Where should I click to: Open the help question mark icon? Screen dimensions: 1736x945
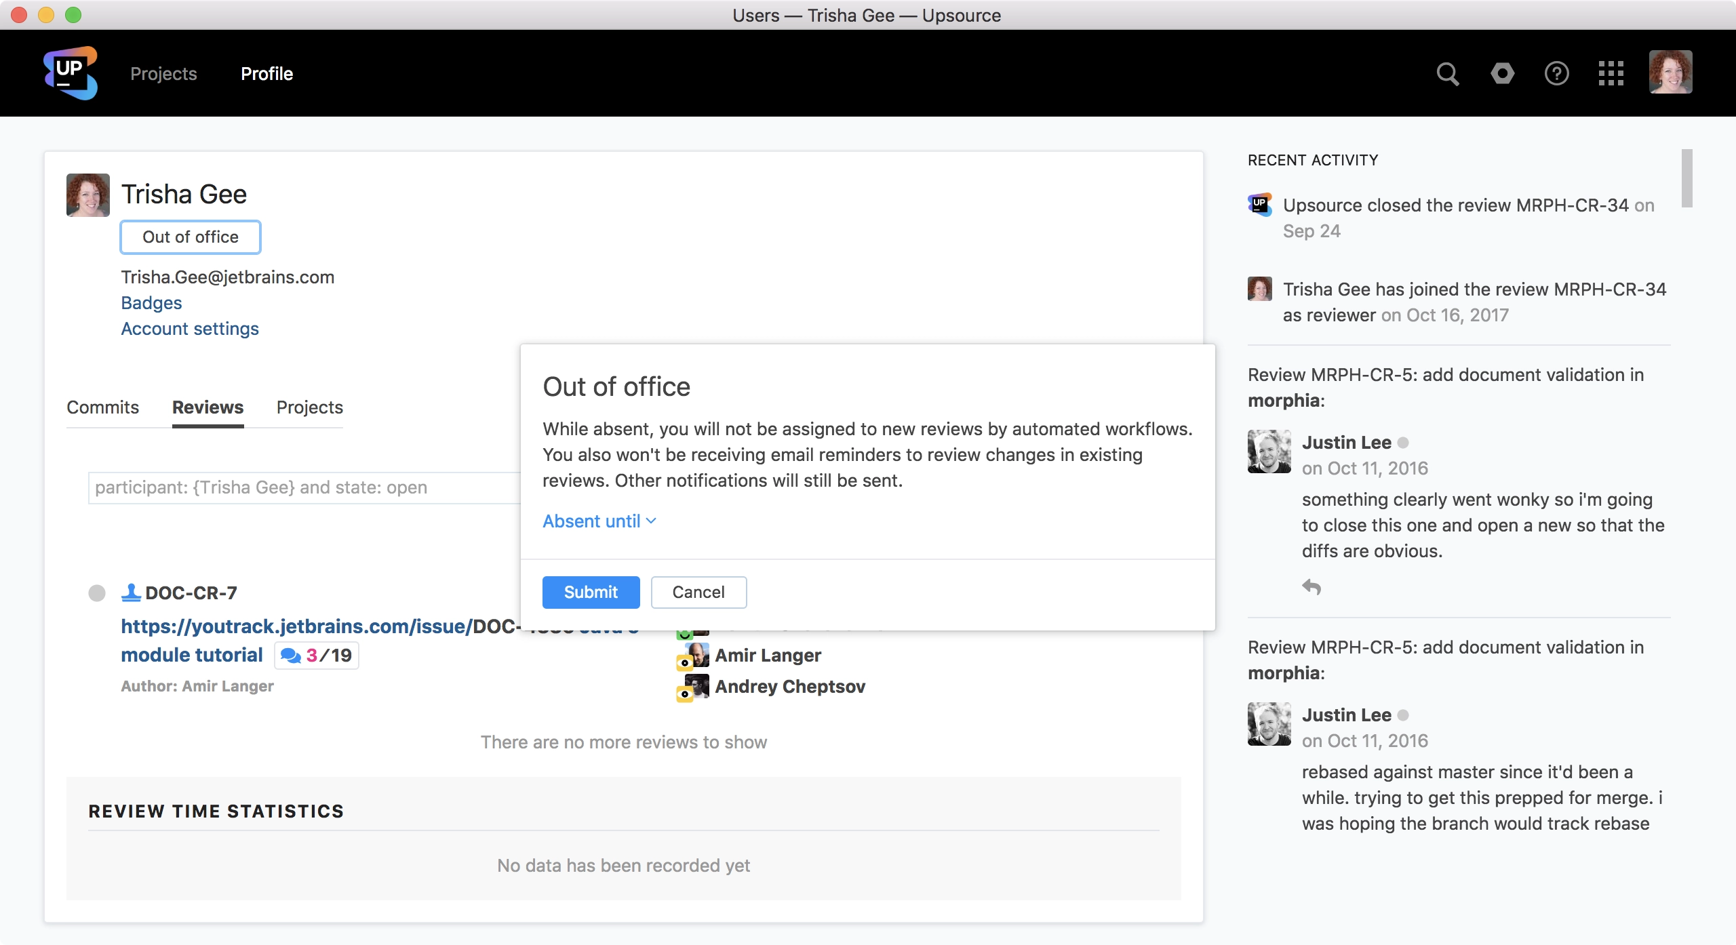click(1557, 73)
